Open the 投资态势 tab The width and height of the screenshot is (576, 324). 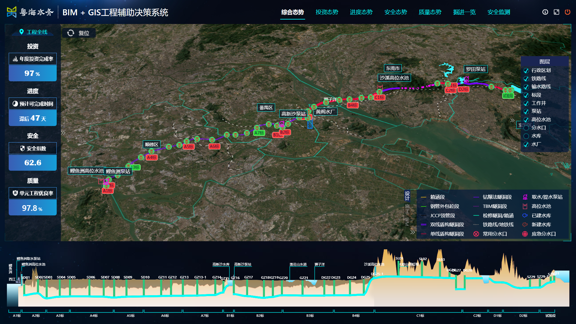tap(327, 12)
